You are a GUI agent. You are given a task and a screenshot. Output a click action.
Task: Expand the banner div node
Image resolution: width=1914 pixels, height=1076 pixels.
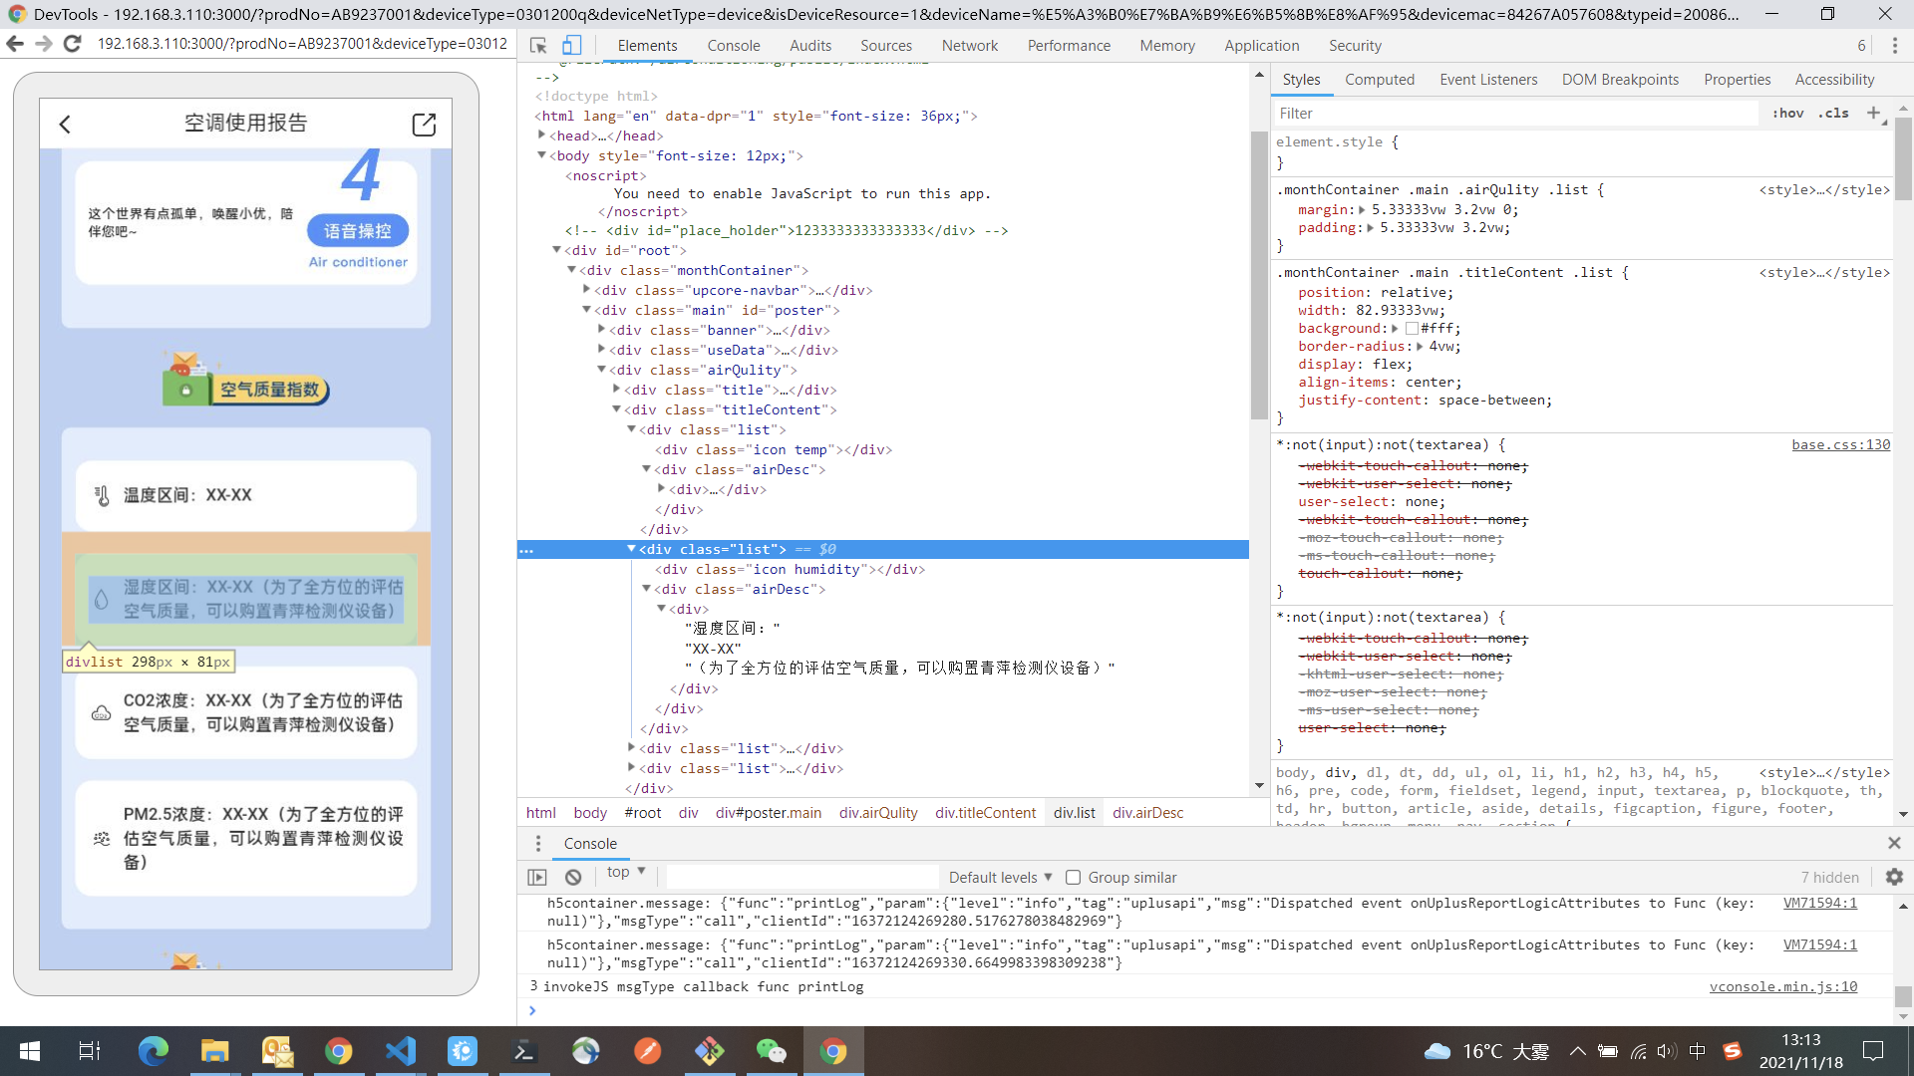pyautogui.click(x=601, y=330)
